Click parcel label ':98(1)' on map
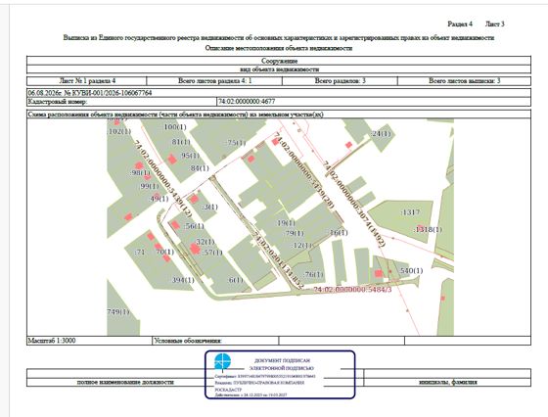This screenshot has height=417, width=548. (x=140, y=172)
